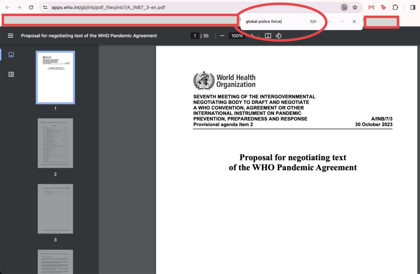The height and width of the screenshot is (274, 420).
Task: Click the 0/0 match count text
Action: pos(313,21)
